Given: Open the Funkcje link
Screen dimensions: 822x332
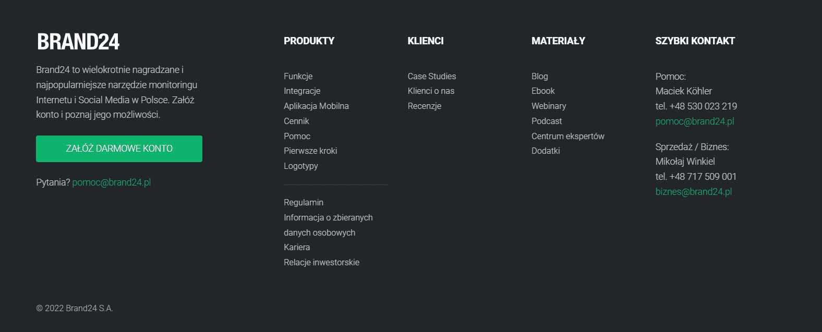Looking at the screenshot, I should point(298,76).
